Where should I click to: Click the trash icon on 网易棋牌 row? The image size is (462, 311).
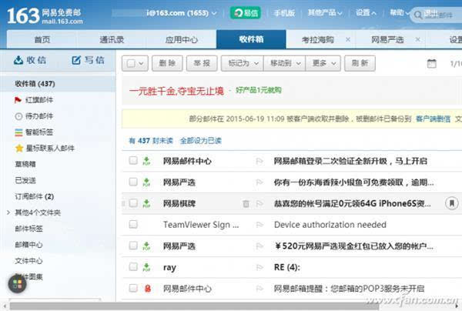point(246,203)
